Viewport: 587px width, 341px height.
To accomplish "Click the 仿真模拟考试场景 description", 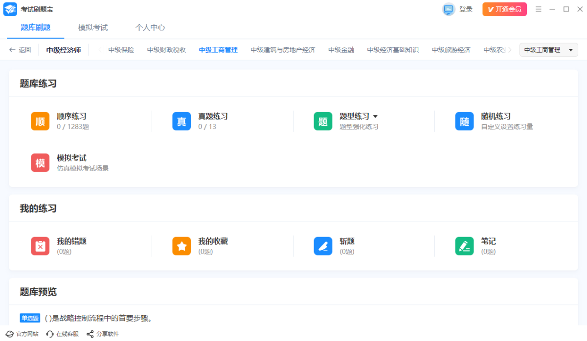I will 83,168.
